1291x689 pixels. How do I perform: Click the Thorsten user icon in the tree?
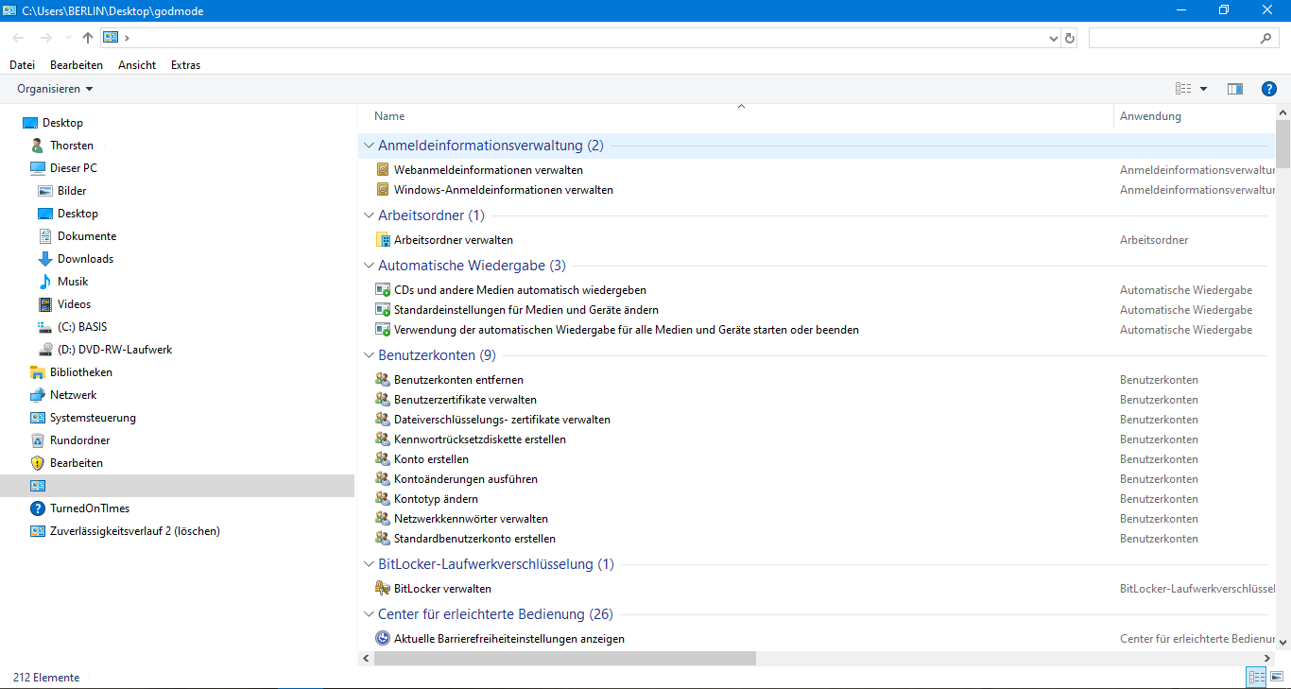click(x=37, y=146)
